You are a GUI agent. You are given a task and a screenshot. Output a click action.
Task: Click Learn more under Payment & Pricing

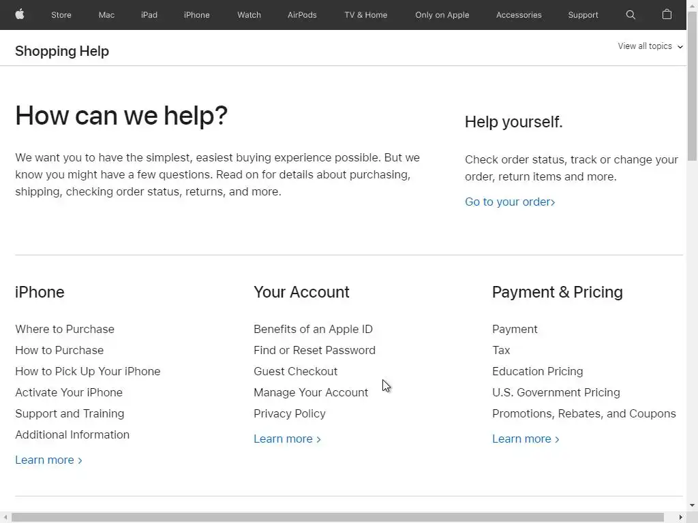click(x=526, y=439)
